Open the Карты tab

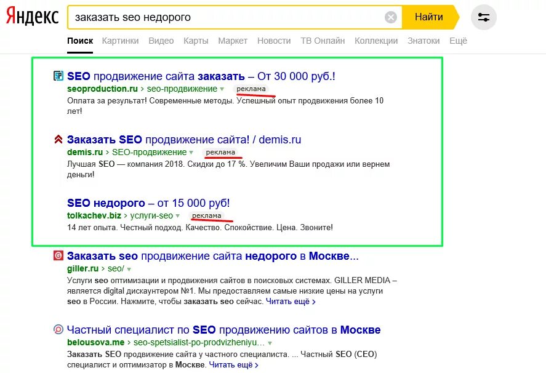pyautogui.click(x=196, y=41)
